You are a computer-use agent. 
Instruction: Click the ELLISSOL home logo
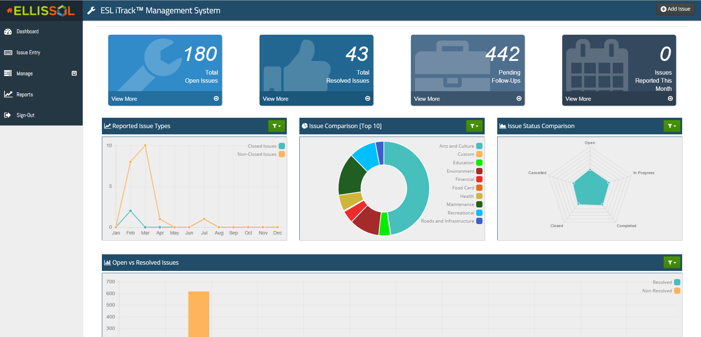[x=41, y=10]
